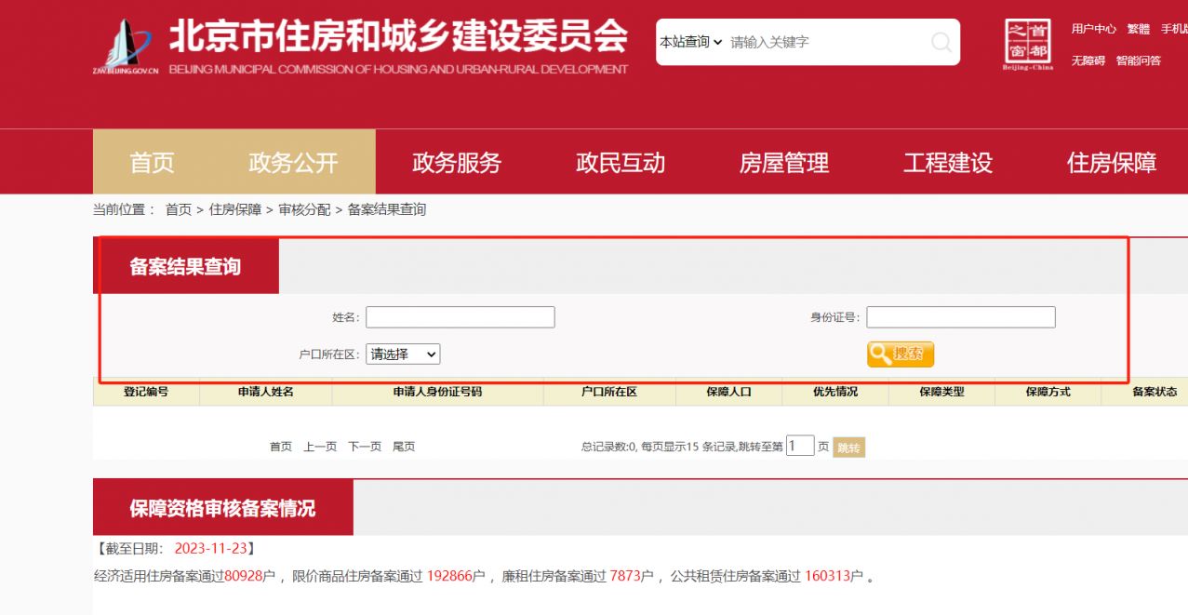Open the 住房保障 navigation tab

1112,163
